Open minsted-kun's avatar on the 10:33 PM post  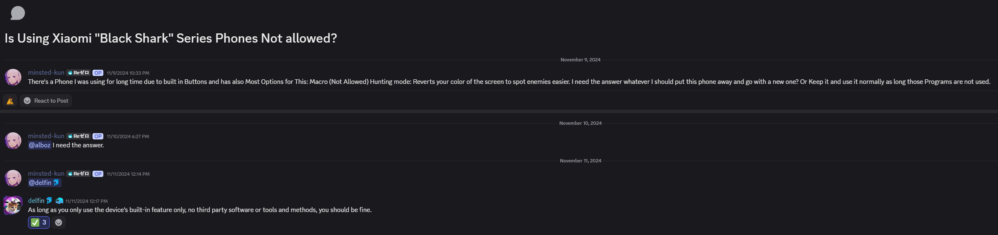13,77
